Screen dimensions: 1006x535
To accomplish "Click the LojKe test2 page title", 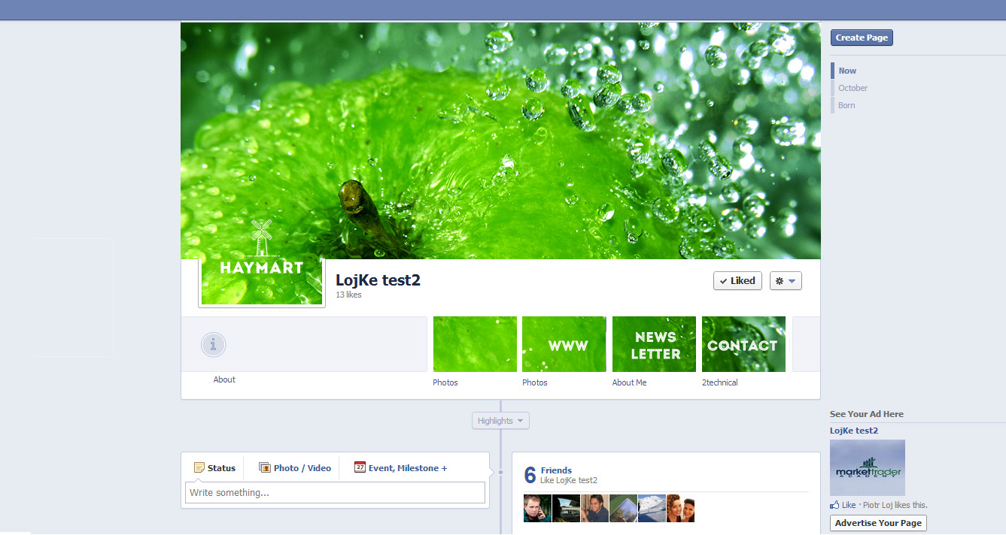I will coord(378,280).
